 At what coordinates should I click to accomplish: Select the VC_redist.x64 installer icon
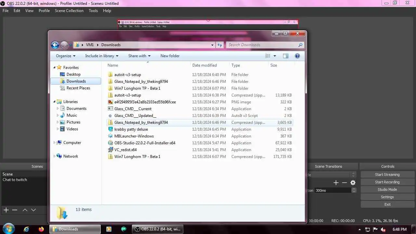click(x=110, y=150)
